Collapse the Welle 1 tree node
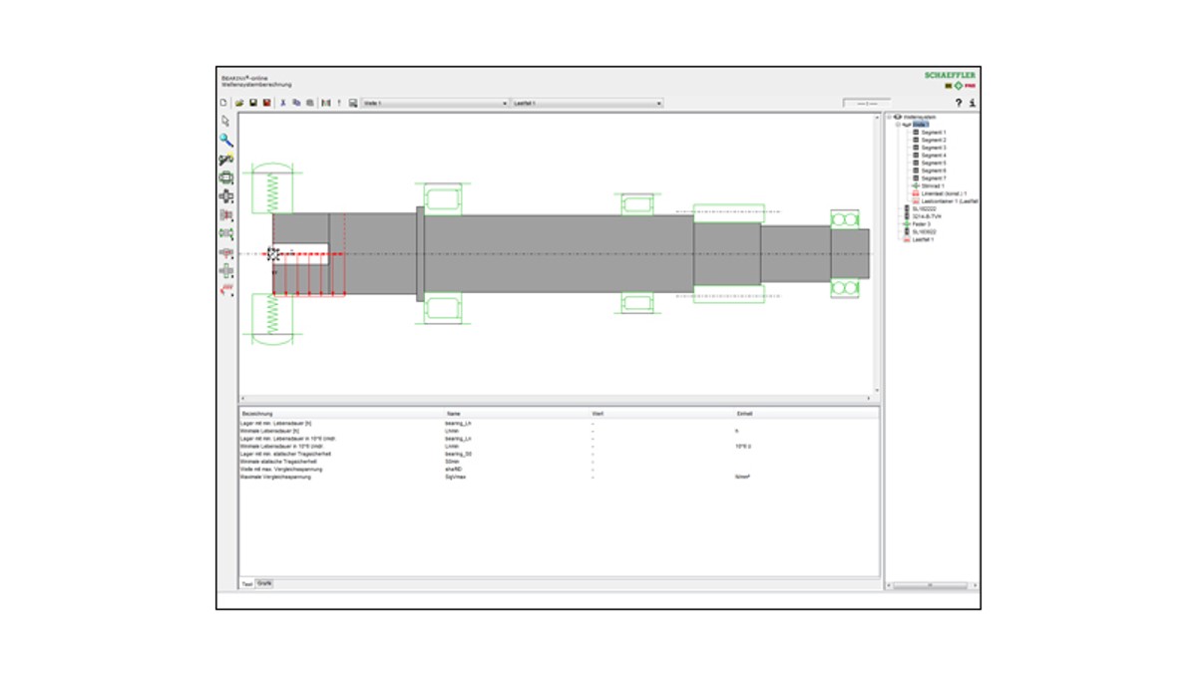The height and width of the screenshot is (673, 1197). [x=897, y=125]
